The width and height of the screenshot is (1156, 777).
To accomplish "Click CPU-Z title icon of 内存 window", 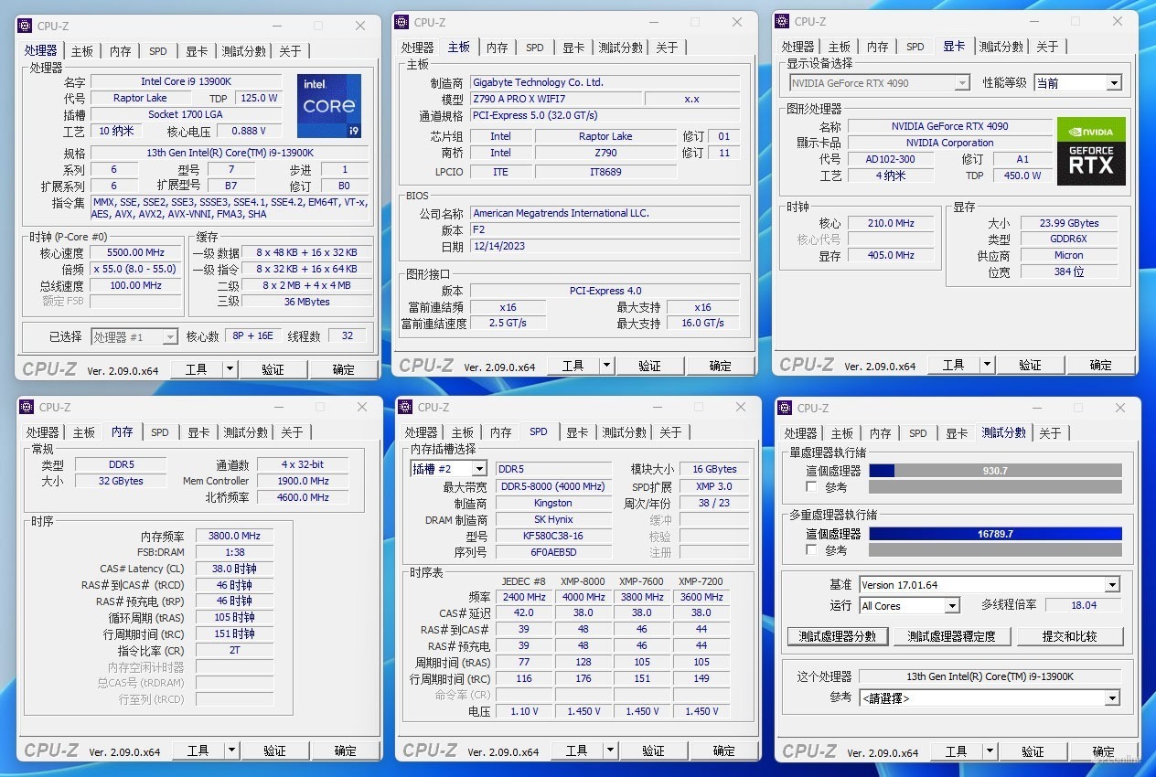I will (27, 407).
